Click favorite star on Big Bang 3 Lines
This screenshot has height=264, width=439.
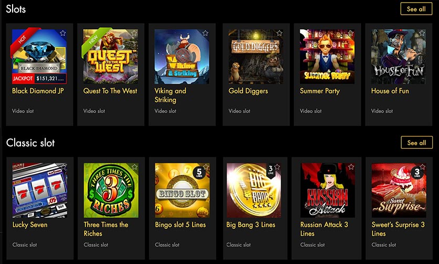point(277,167)
